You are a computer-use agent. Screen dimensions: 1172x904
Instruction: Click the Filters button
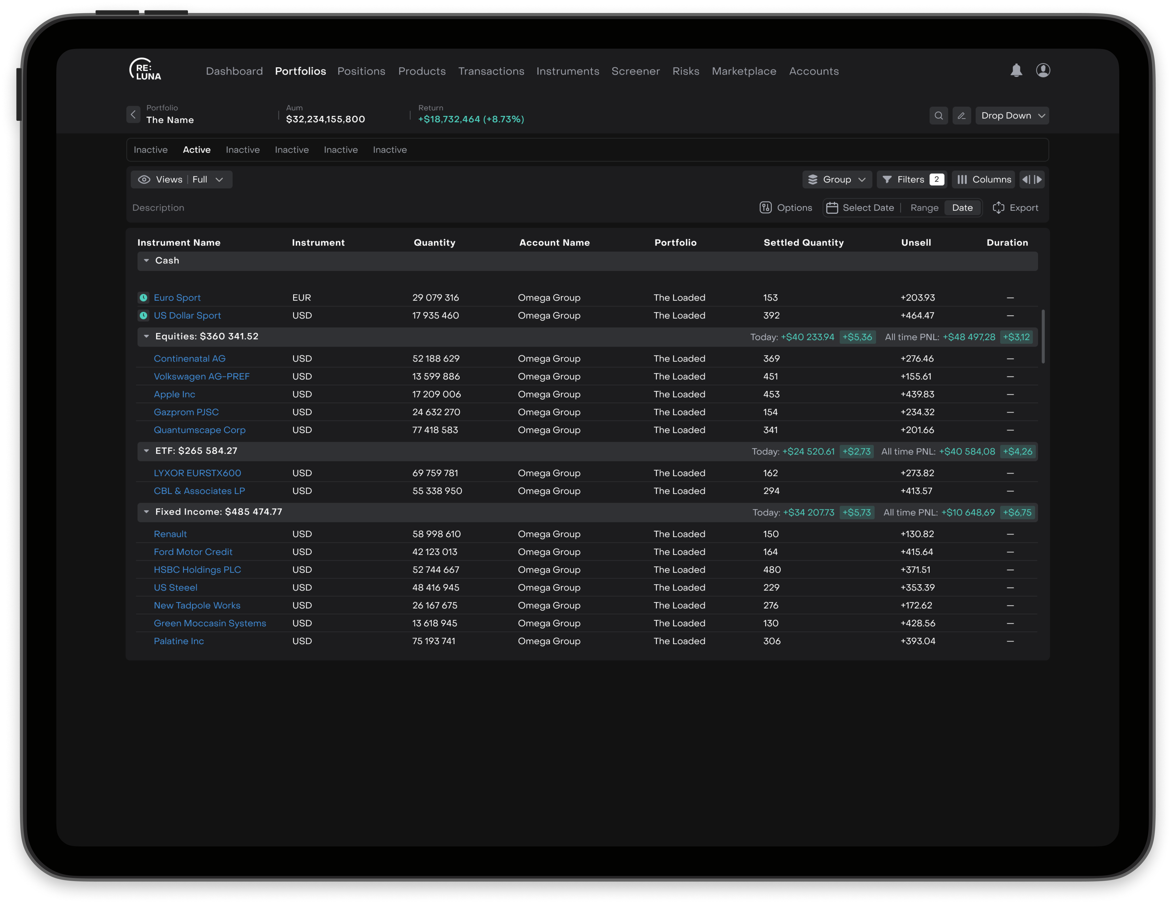coord(911,179)
